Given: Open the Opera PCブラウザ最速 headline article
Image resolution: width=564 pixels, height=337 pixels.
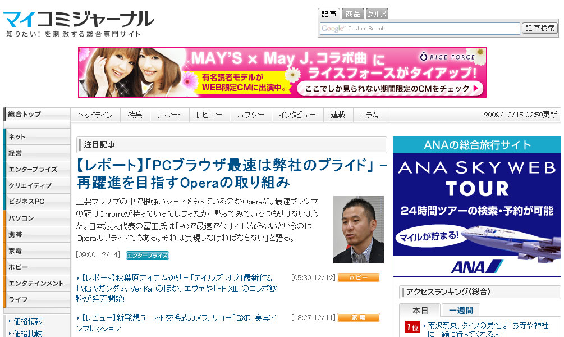Looking at the screenshot, I should click(231, 174).
